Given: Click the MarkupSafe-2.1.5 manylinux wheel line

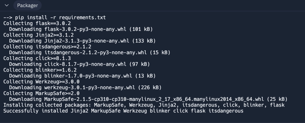Looking at the screenshot, I should 149,99.
